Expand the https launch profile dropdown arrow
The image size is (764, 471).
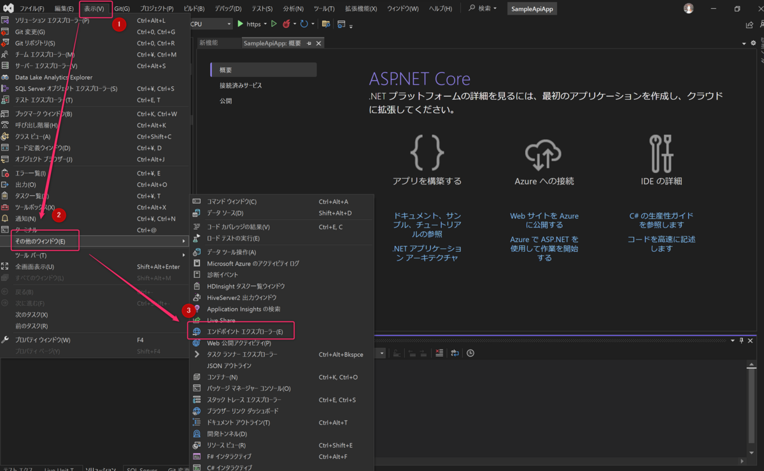click(265, 24)
